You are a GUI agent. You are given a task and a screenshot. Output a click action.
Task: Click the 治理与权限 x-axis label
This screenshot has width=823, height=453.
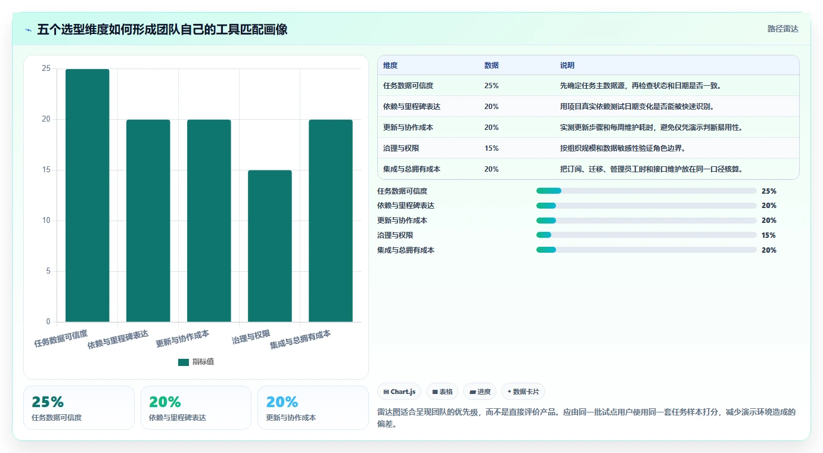[x=251, y=337]
